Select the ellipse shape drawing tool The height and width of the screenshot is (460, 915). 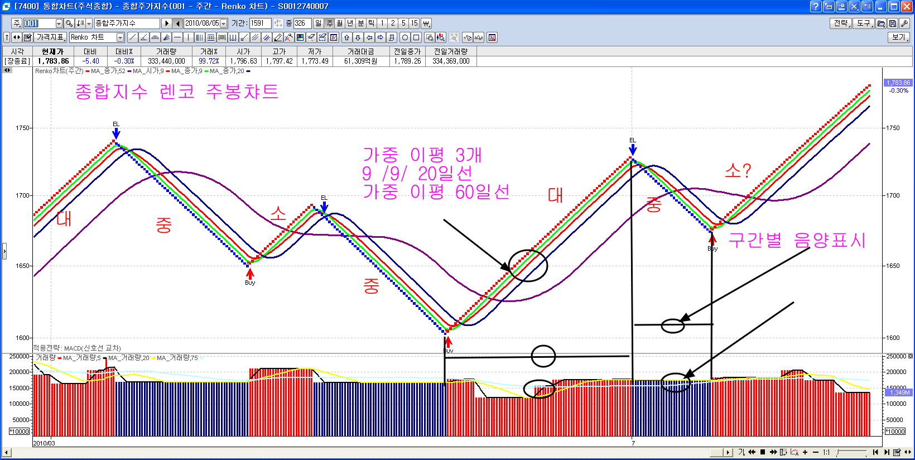coord(405,37)
